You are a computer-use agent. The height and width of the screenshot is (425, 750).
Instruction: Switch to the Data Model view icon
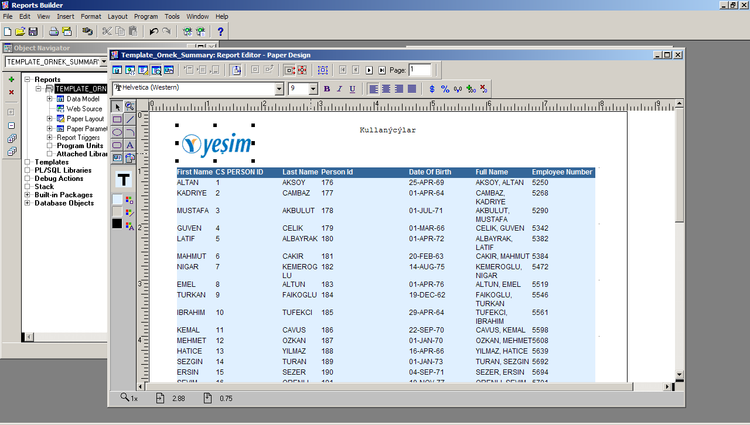(117, 70)
